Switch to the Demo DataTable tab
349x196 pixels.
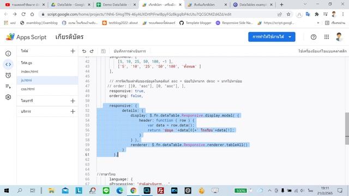[116, 5]
